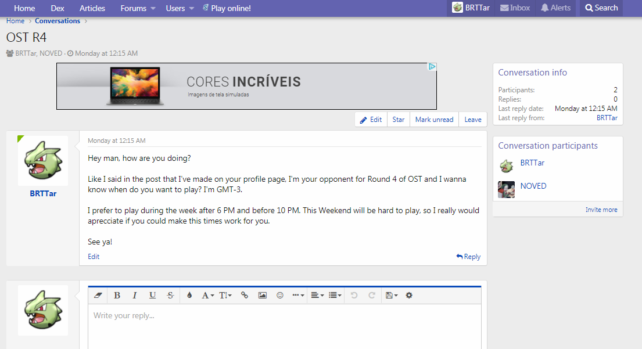Open the Dex nav item
This screenshot has width=642, height=349.
pyautogui.click(x=58, y=8)
